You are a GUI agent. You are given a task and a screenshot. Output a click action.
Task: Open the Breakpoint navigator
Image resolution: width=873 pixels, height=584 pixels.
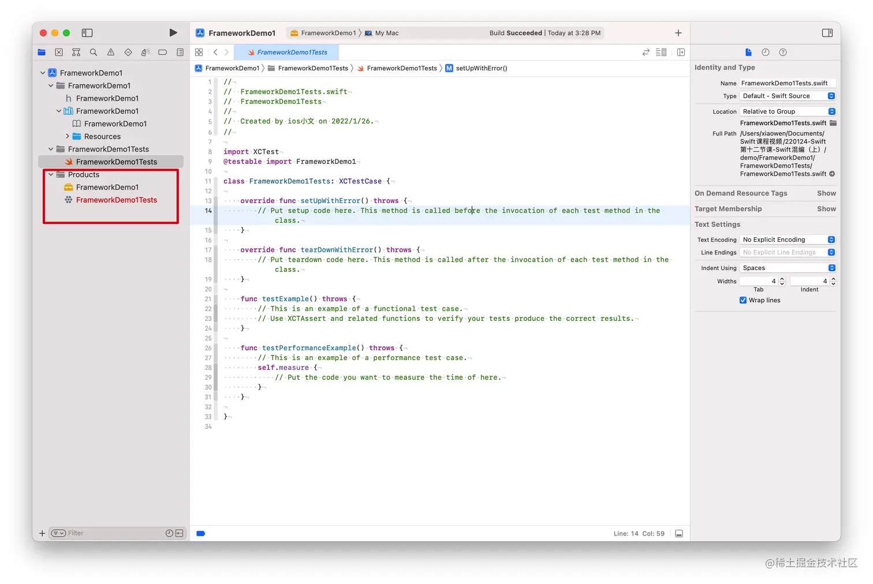[x=163, y=53]
